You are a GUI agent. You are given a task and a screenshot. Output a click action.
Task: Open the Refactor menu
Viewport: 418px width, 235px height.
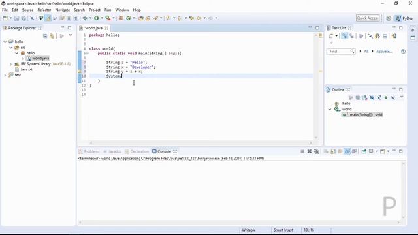point(44,10)
